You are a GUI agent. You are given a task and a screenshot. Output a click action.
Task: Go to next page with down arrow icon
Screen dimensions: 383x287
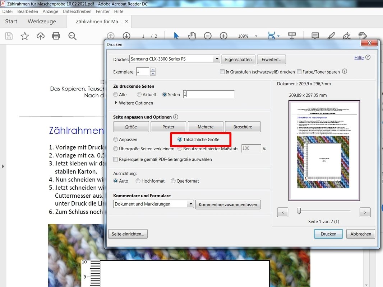tap(126, 36)
